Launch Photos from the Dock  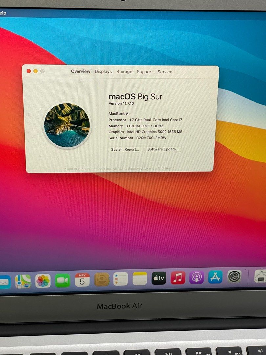[43, 281]
